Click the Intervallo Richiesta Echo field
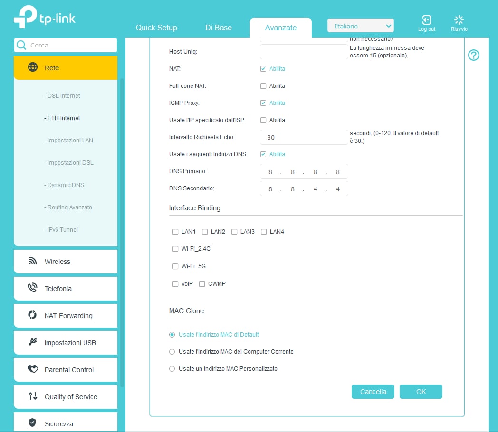Image resolution: width=498 pixels, height=432 pixels. click(304, 137)
